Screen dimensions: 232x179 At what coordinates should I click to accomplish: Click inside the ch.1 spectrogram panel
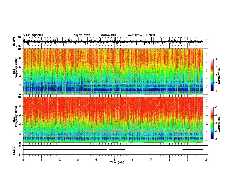(x=115, y=71)
